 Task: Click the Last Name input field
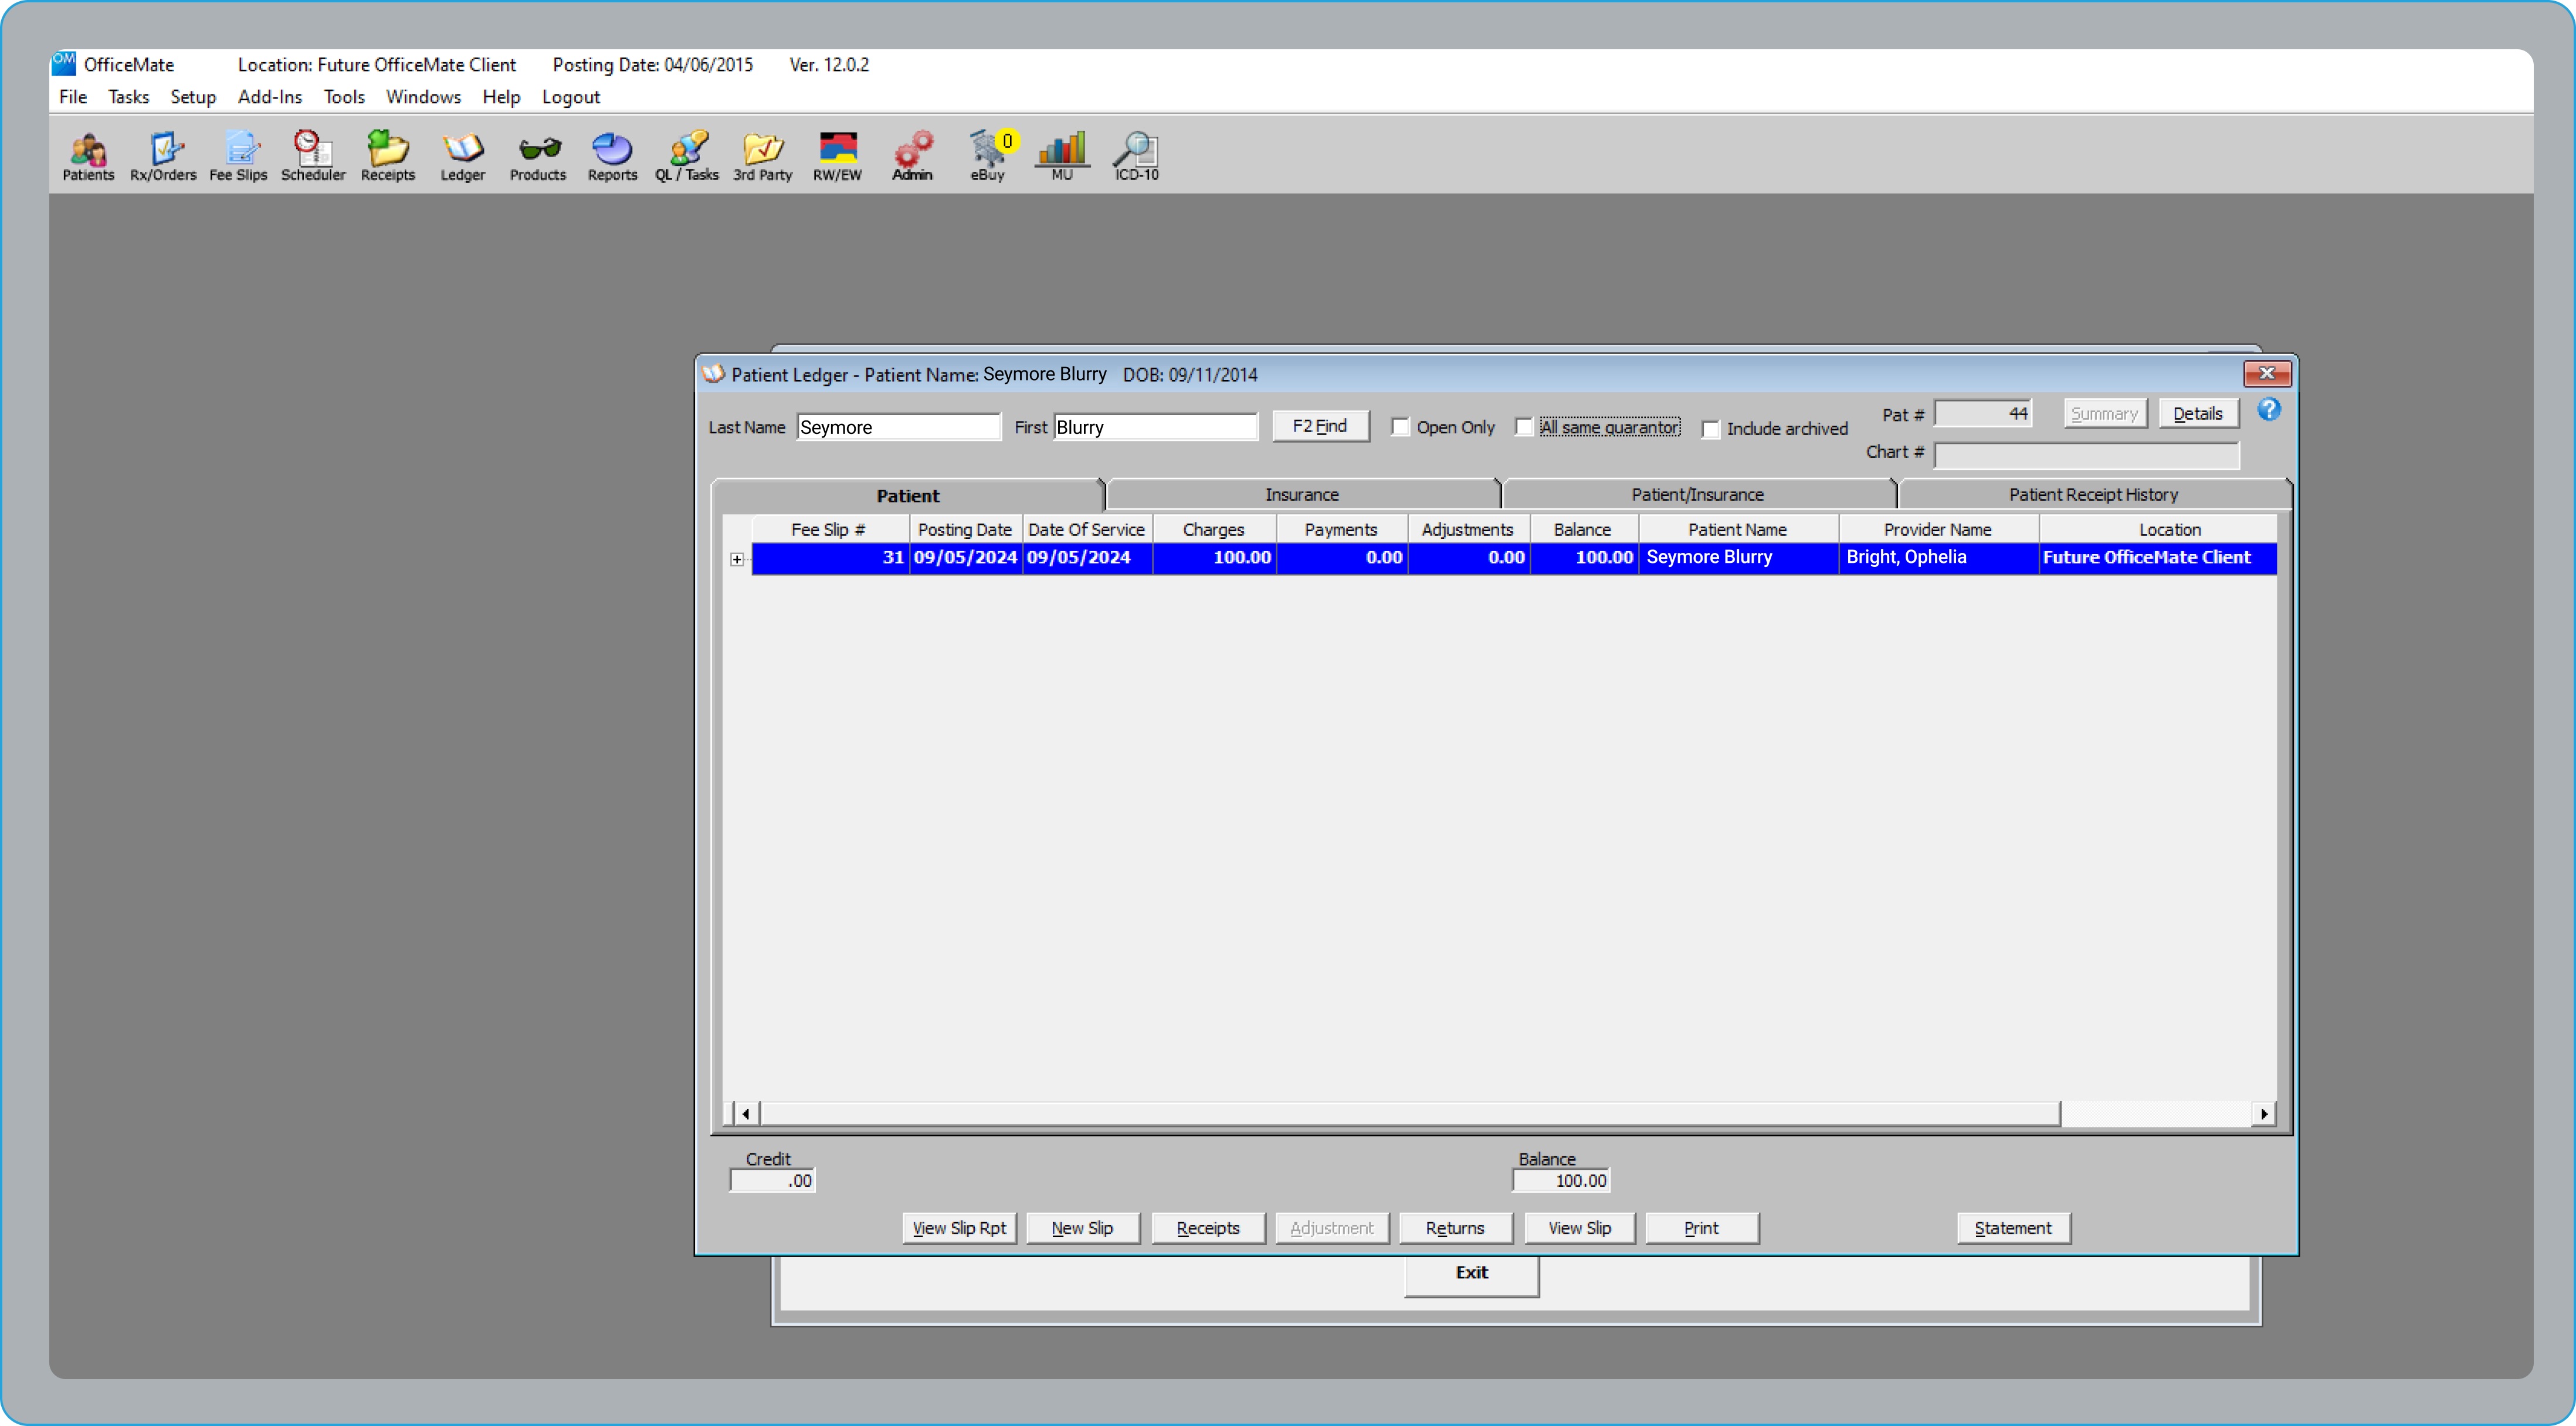(898, 427)
